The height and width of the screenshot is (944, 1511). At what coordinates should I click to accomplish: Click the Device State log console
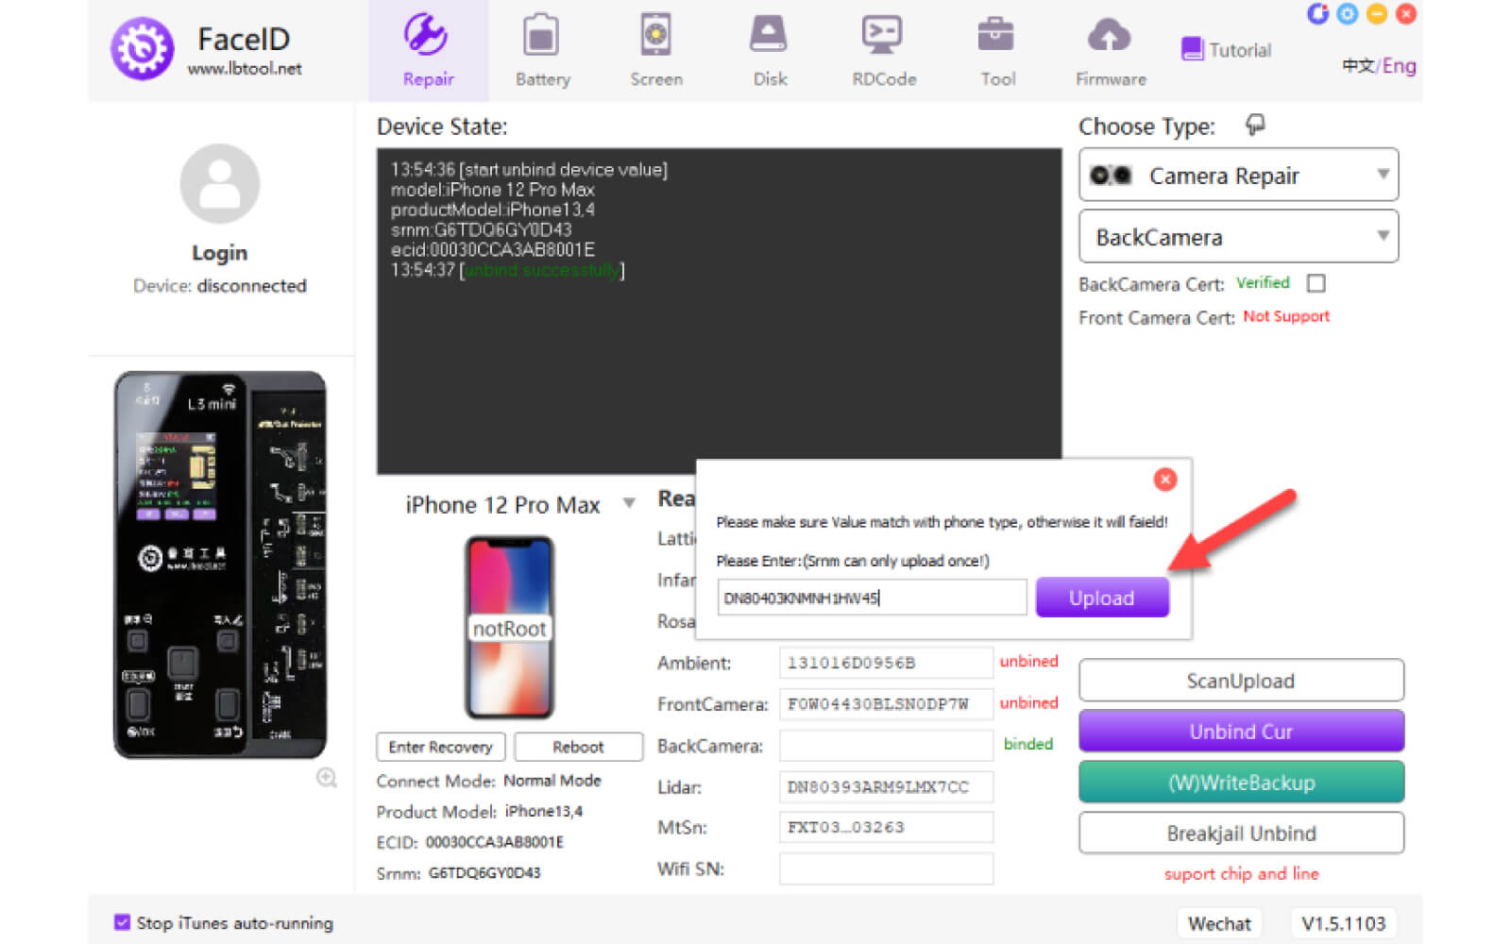coord(719,311)
